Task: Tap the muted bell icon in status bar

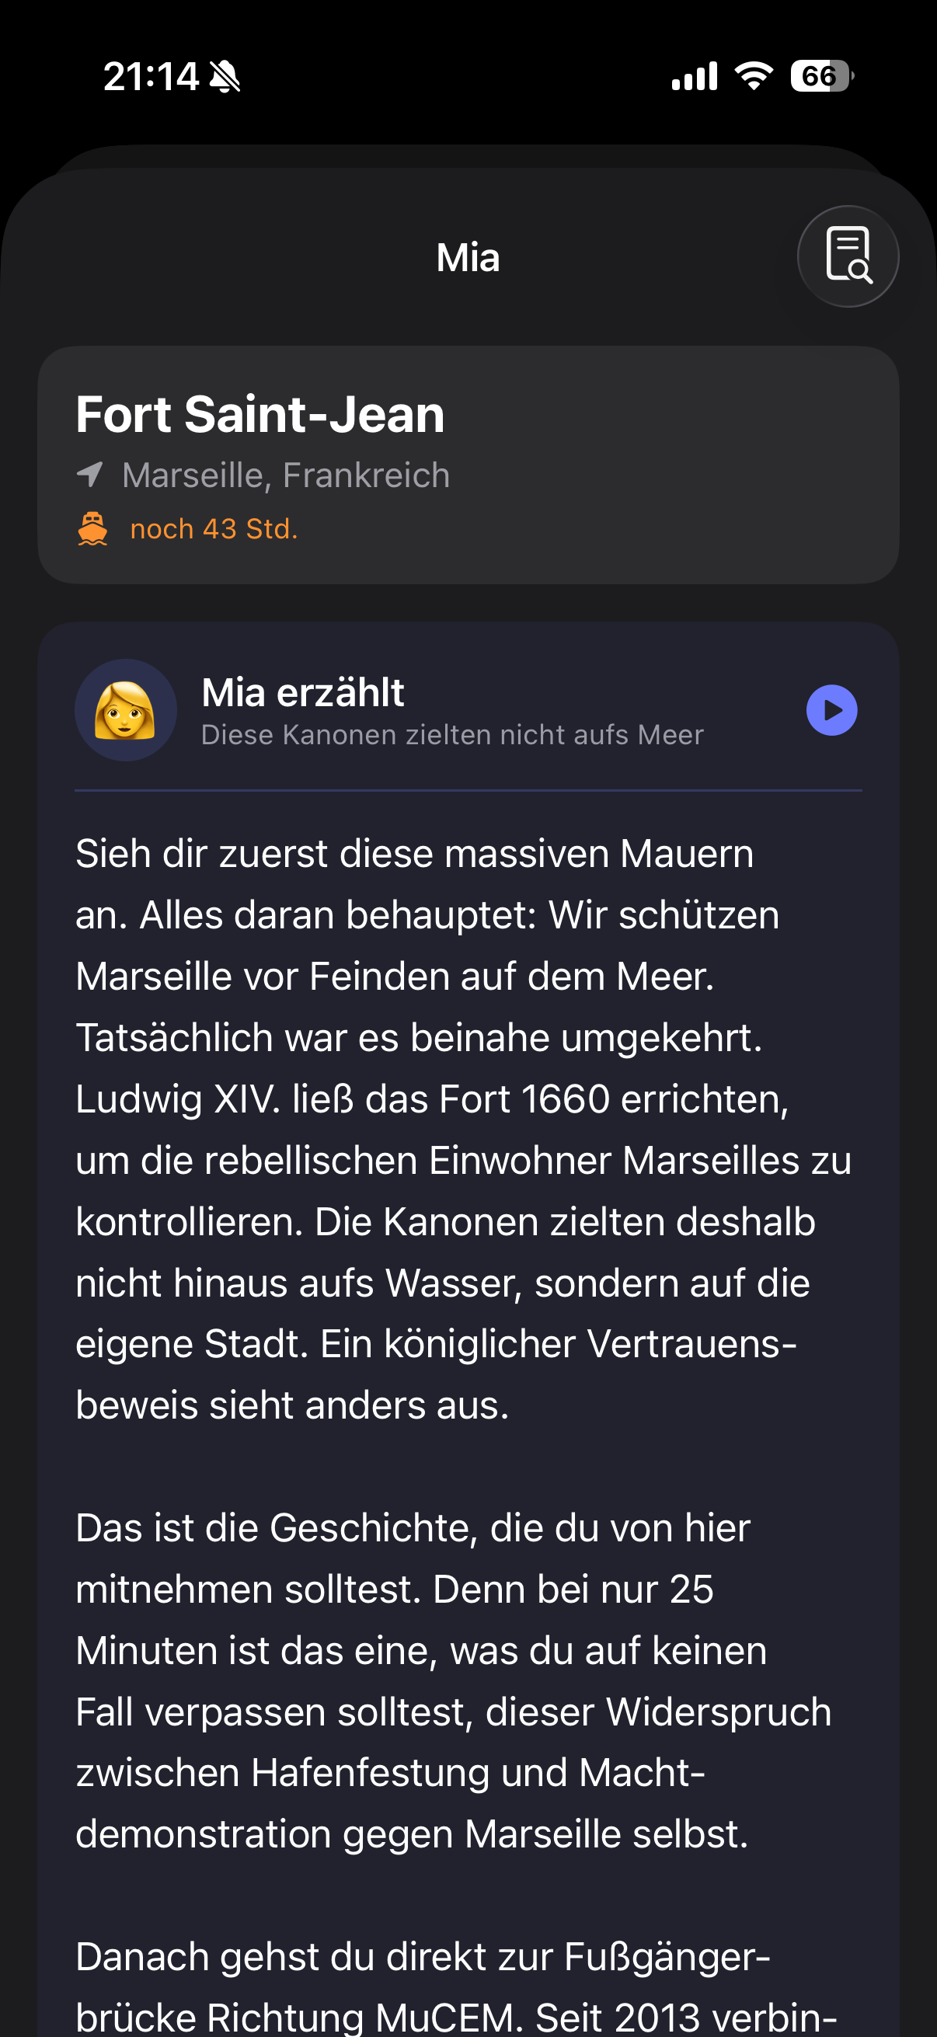Action: tap(225, 77)
